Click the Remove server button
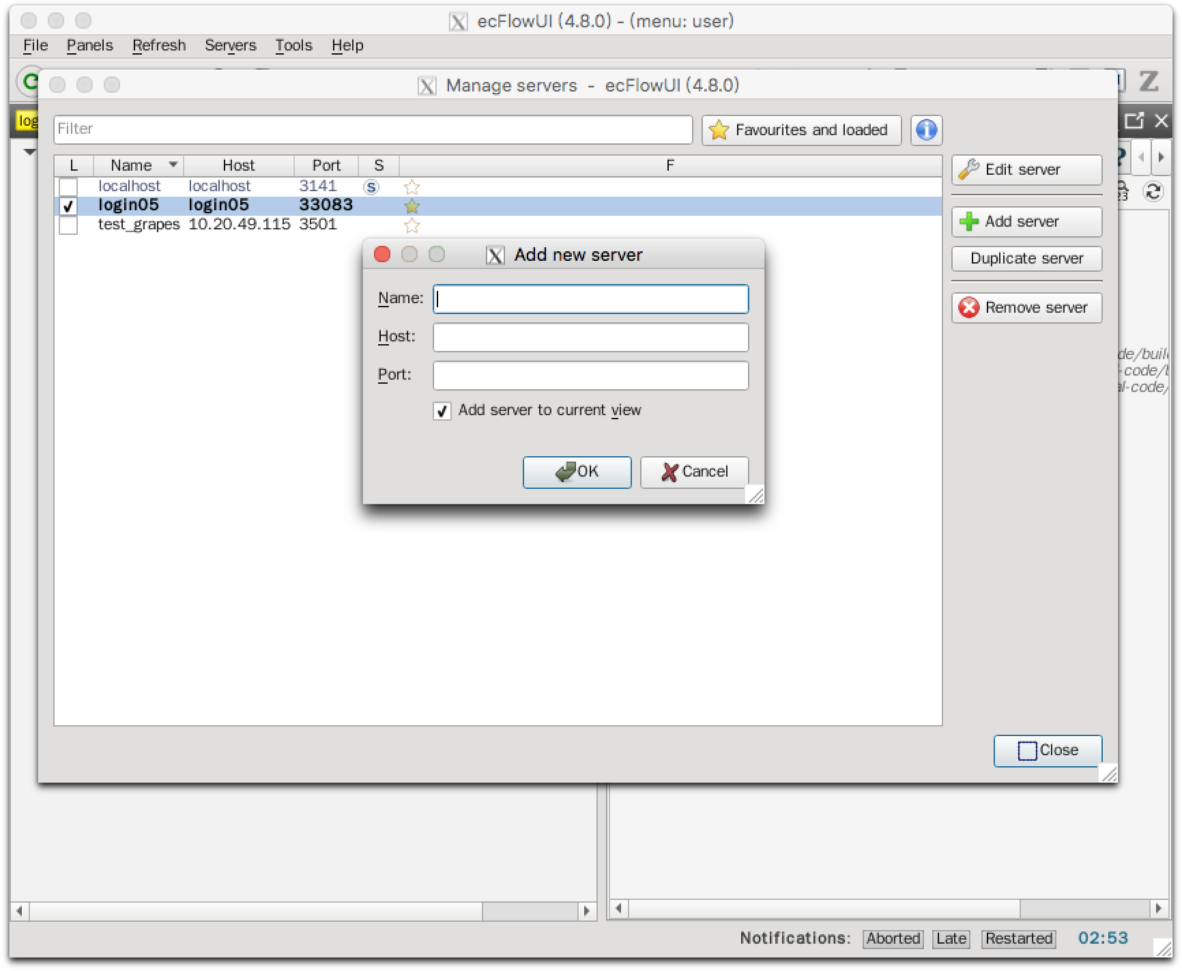This screenshot has width=1182, height=971. 1026,307
